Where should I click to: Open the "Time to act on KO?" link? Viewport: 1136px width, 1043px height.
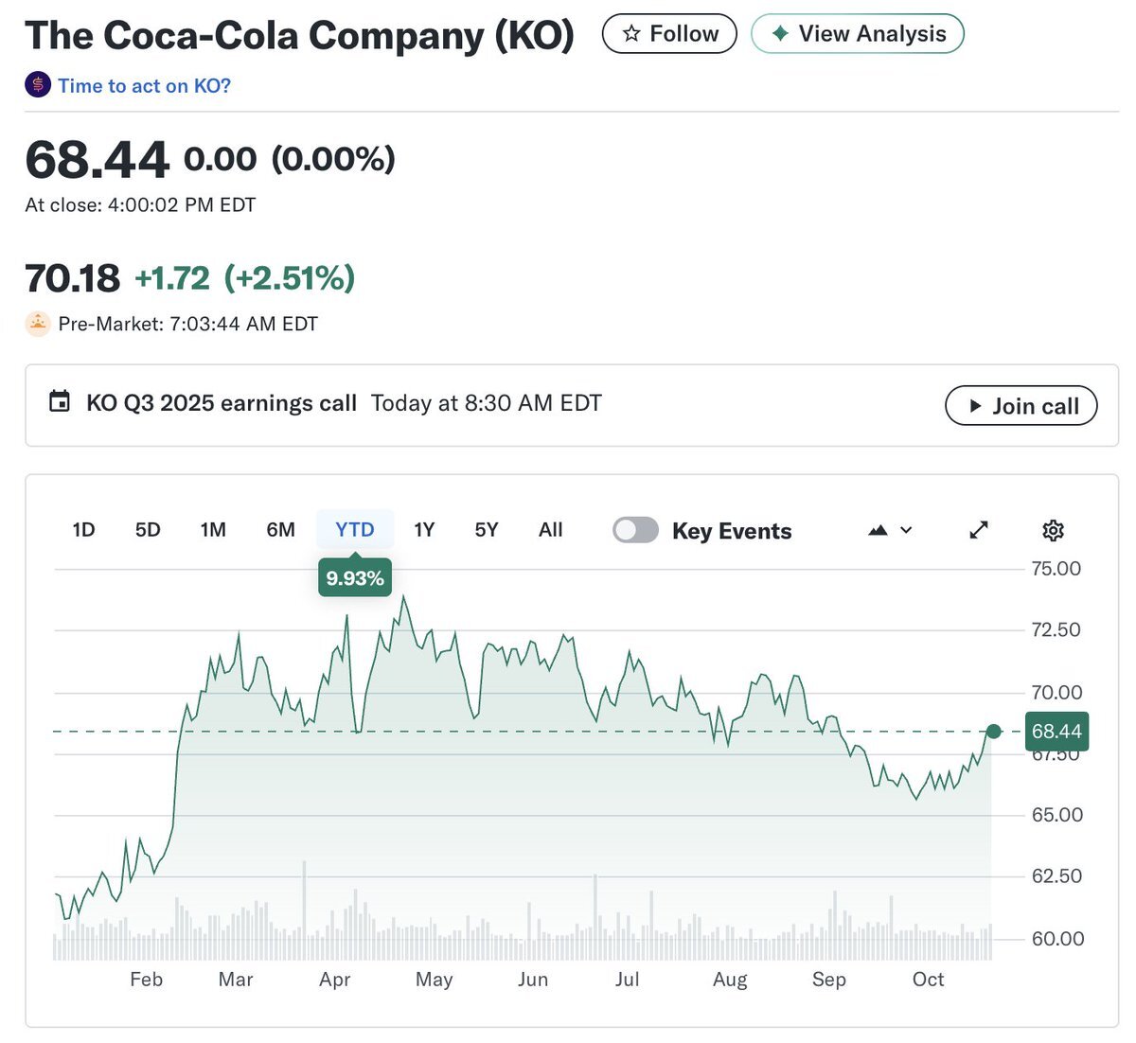(x=144, y=86)
